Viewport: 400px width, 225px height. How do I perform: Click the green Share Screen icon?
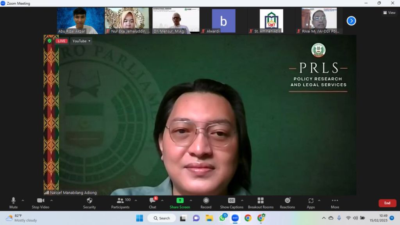tap(180, 200)
